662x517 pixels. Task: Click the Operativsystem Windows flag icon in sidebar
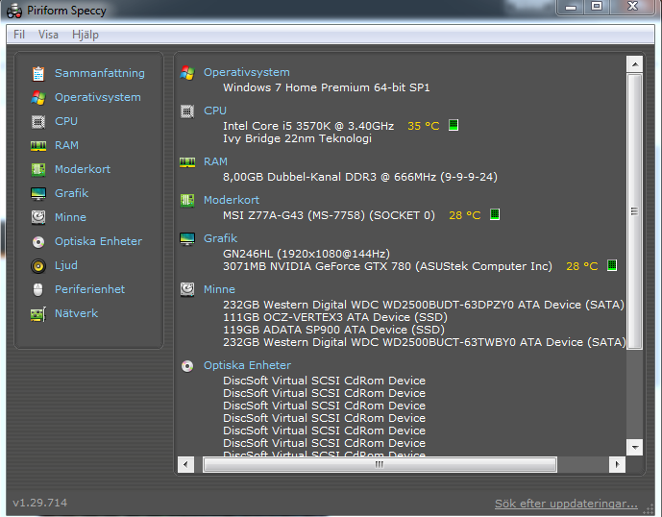(38, 98)
